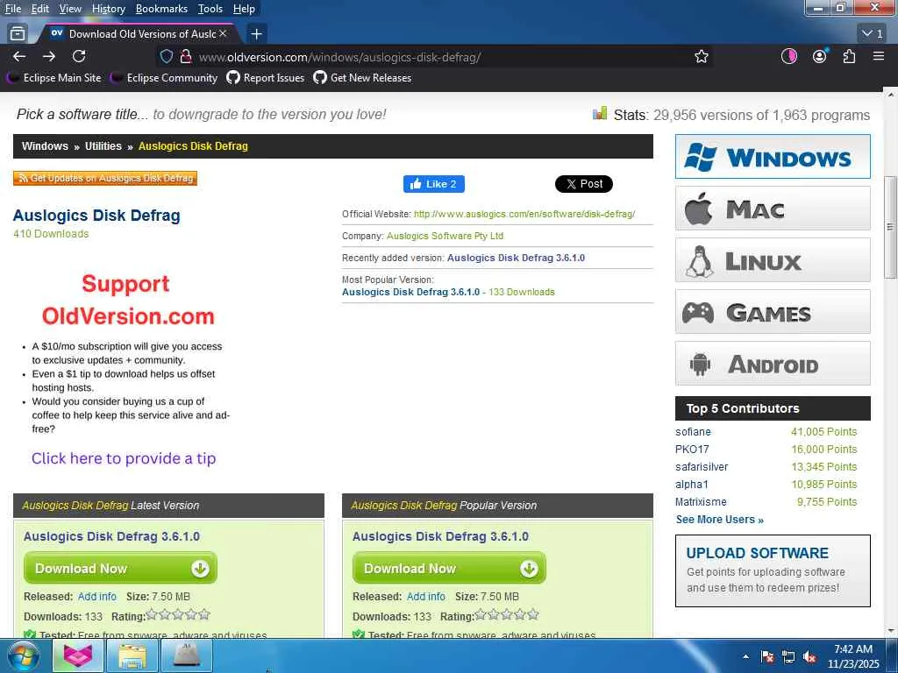Add info link in Popular Version panel
898x673 pixels.
click(426, 596)
